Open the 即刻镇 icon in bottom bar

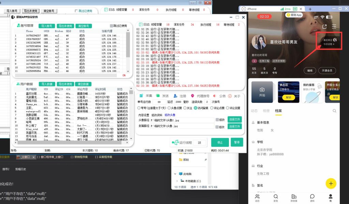tap(294, 197)
